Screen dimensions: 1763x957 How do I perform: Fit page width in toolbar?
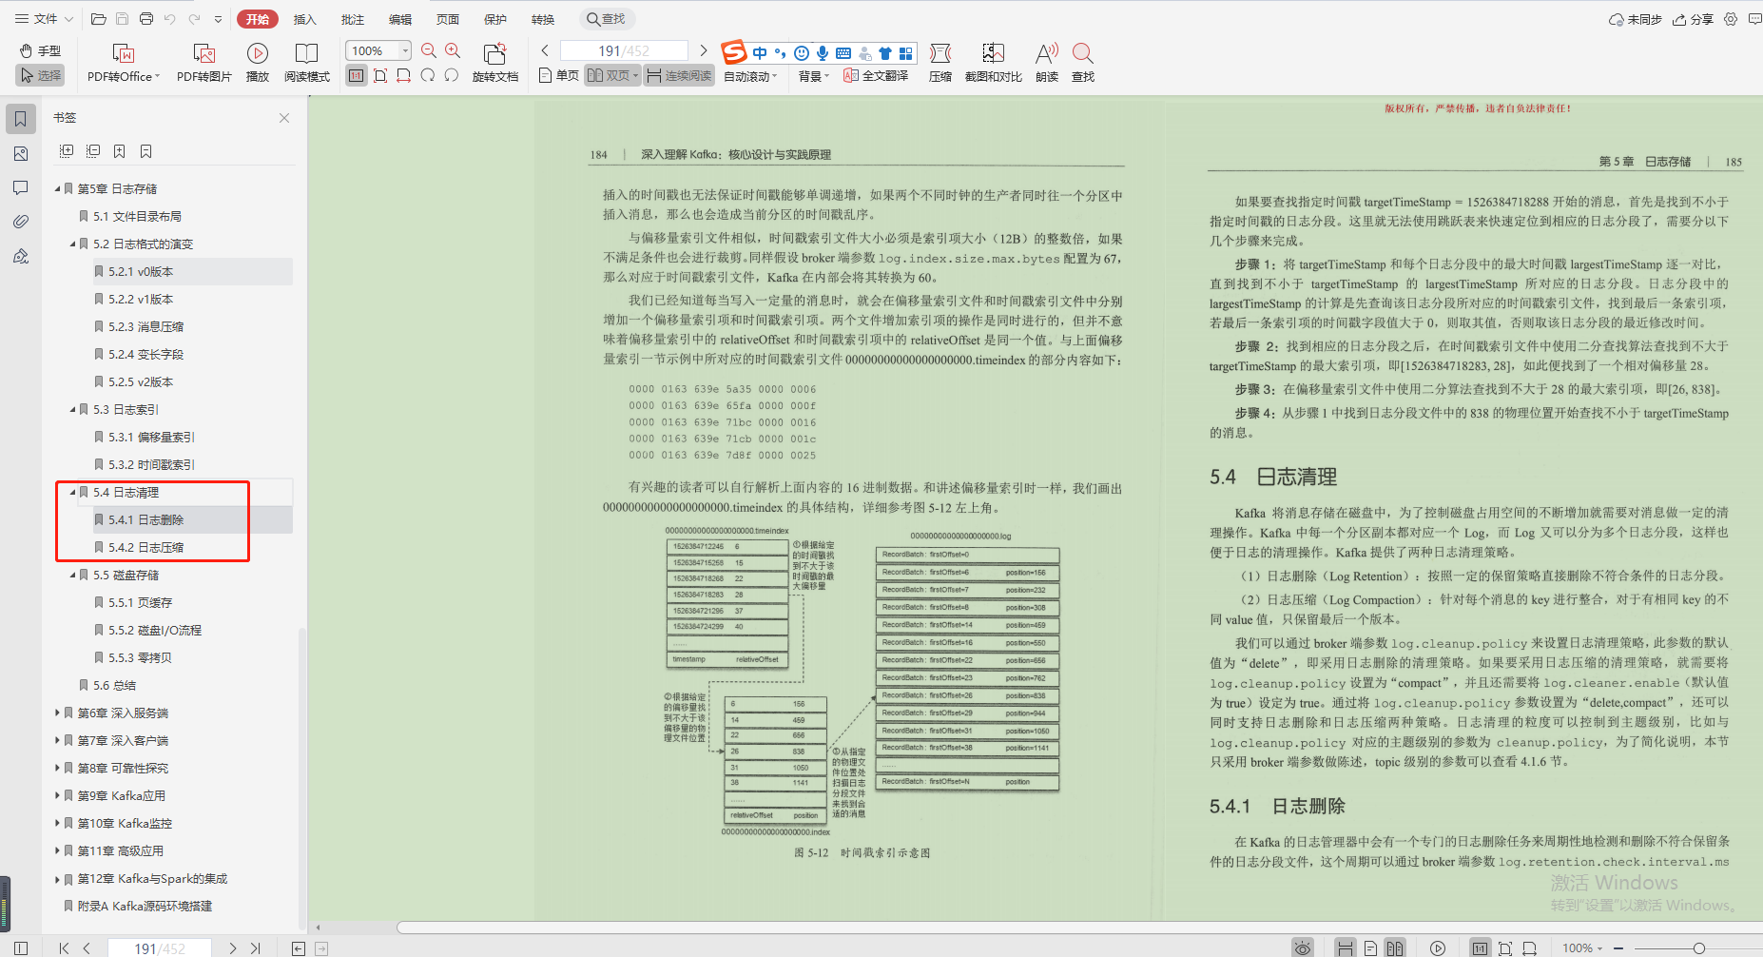(x=404, y=75)
